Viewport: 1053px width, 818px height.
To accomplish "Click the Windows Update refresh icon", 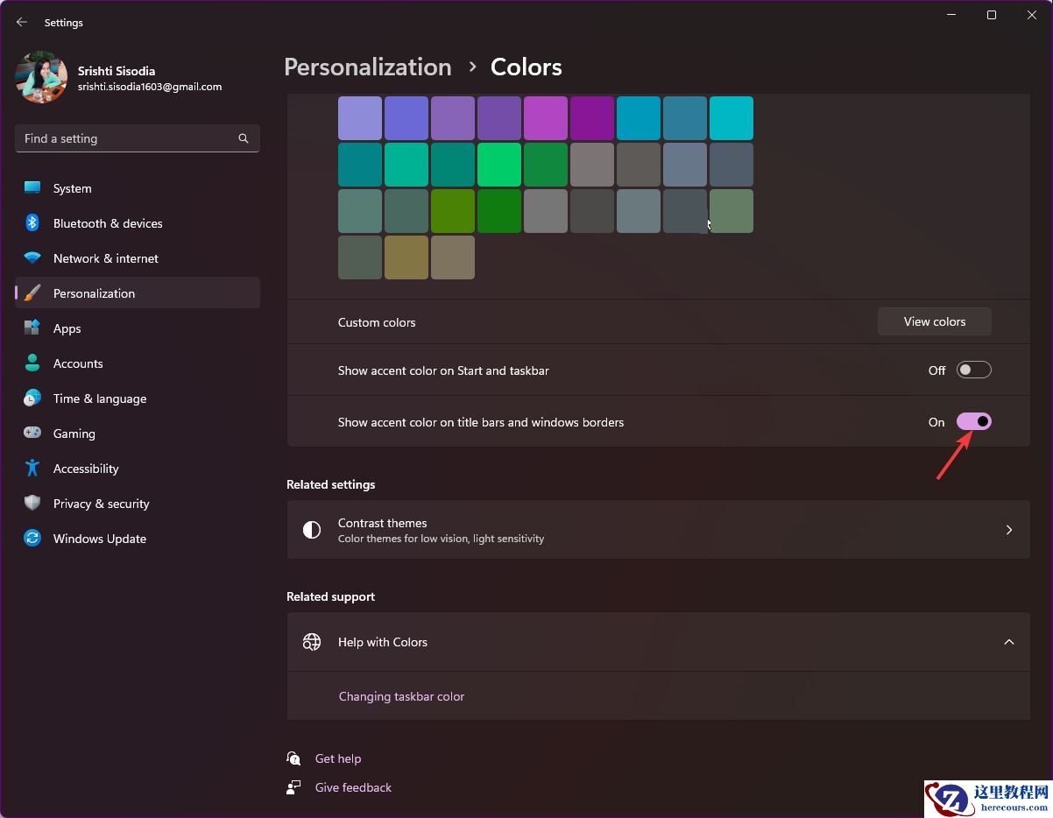I will pyautogui.click(x=32, y=539).
